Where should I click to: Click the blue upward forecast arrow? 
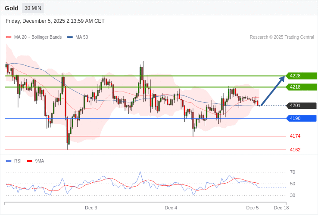[273, 91]
